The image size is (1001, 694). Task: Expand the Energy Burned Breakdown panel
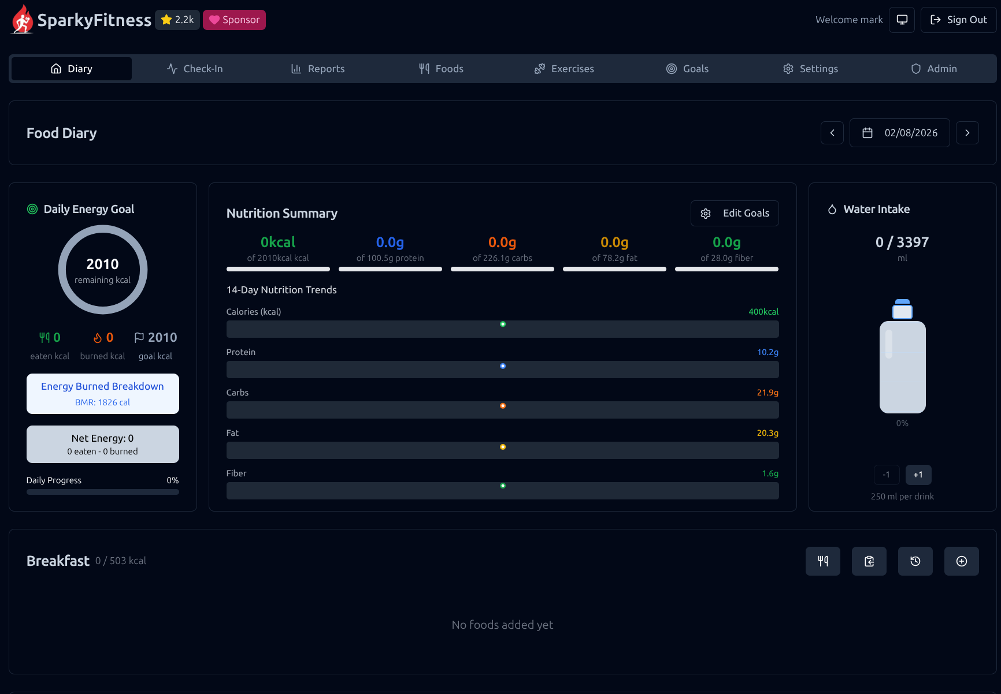tap(103, 394)
